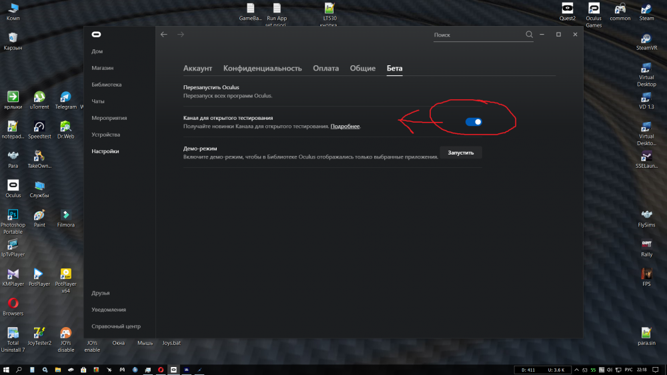Image resolution: width=667 pixels, height=375 pixels.
Task: Click the Oculus logo in sidebar
Action: click(96, 35)
